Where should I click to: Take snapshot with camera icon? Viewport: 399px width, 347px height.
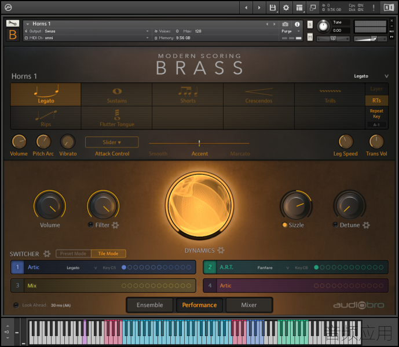[x=285, y=24]
